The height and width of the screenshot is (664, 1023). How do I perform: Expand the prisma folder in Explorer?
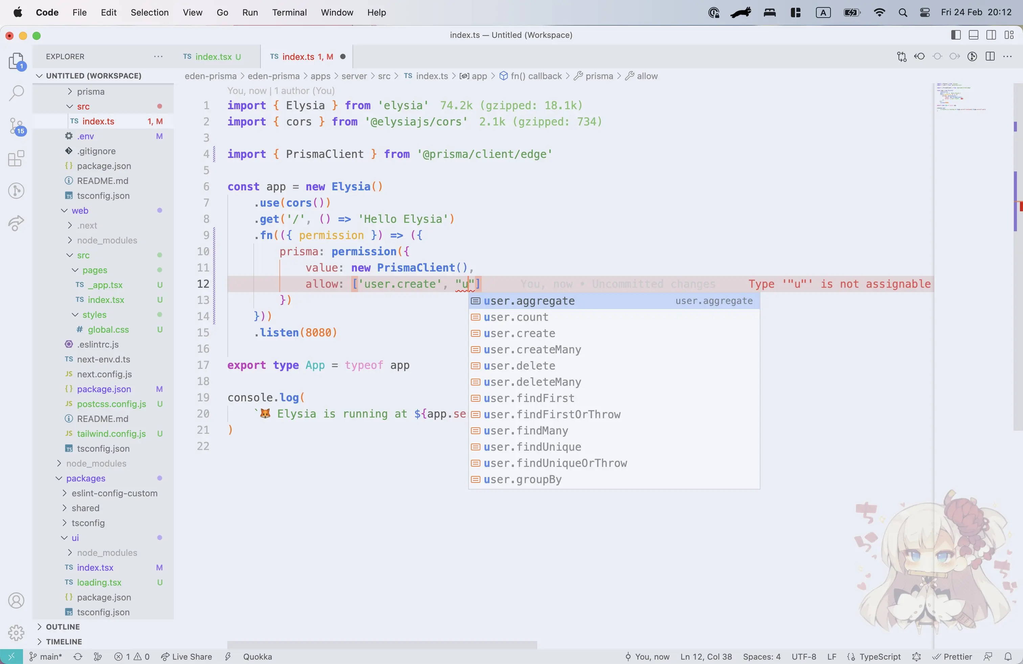point(89,91)
